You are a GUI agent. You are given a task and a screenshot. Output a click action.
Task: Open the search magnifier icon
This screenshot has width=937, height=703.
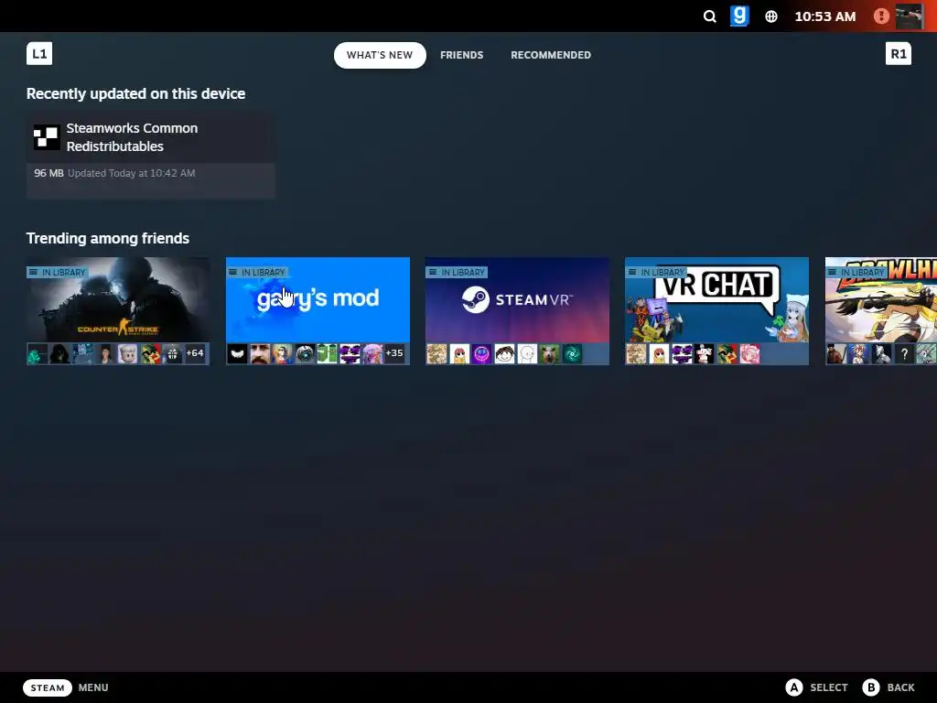[x=709, y=16]
